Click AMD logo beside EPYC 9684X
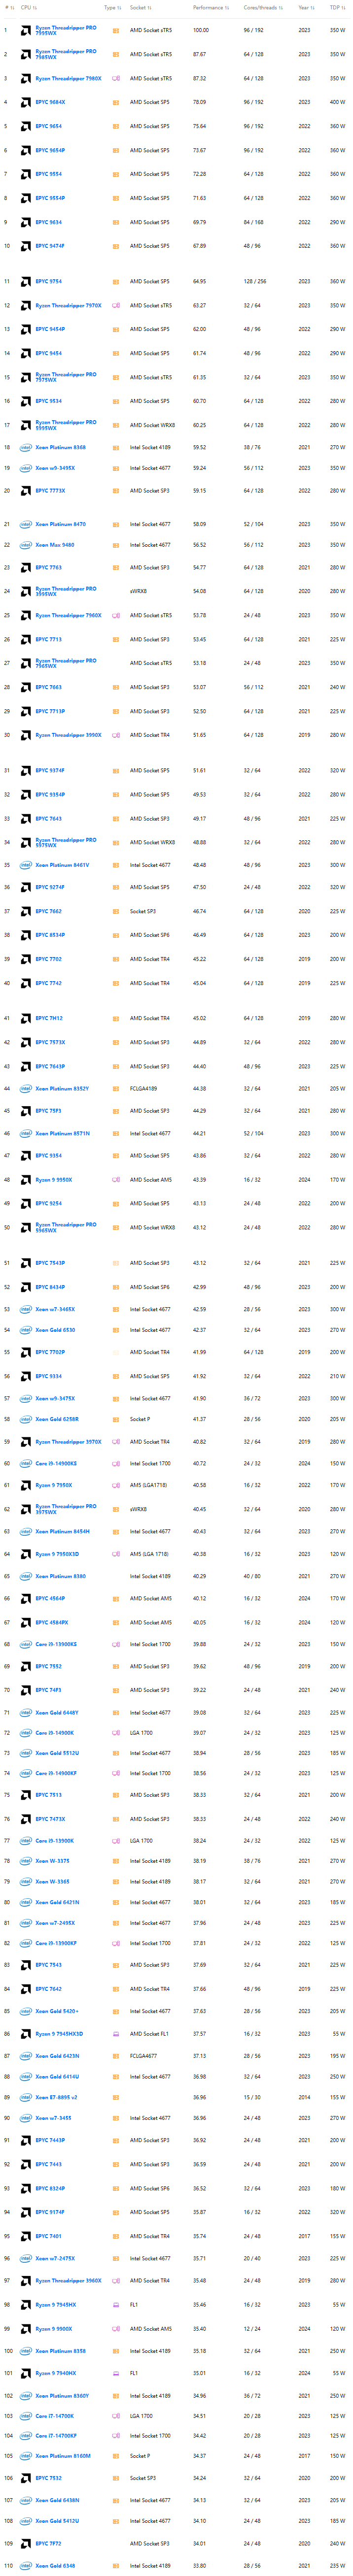 26,102
